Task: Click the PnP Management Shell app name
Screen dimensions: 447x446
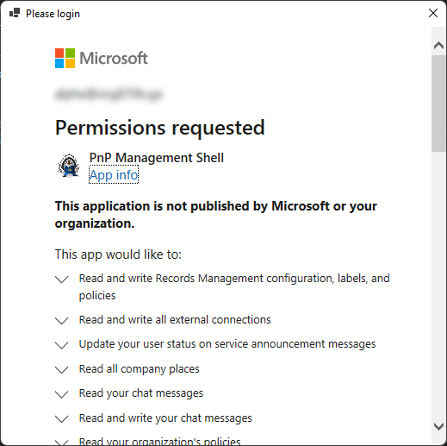Action: pos(157,158)
